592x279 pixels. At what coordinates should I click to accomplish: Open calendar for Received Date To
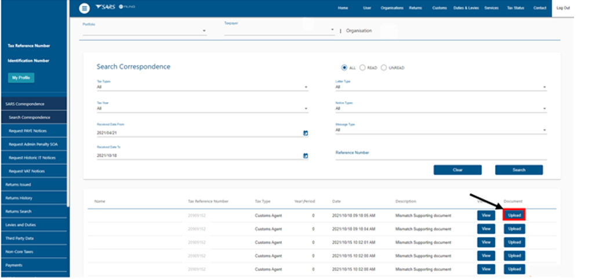pos(306,155)
